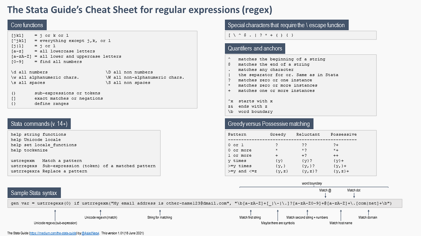
Task: Click the '\d all numbers' entry
Action: pyautogui.click(x=29, y=72)
